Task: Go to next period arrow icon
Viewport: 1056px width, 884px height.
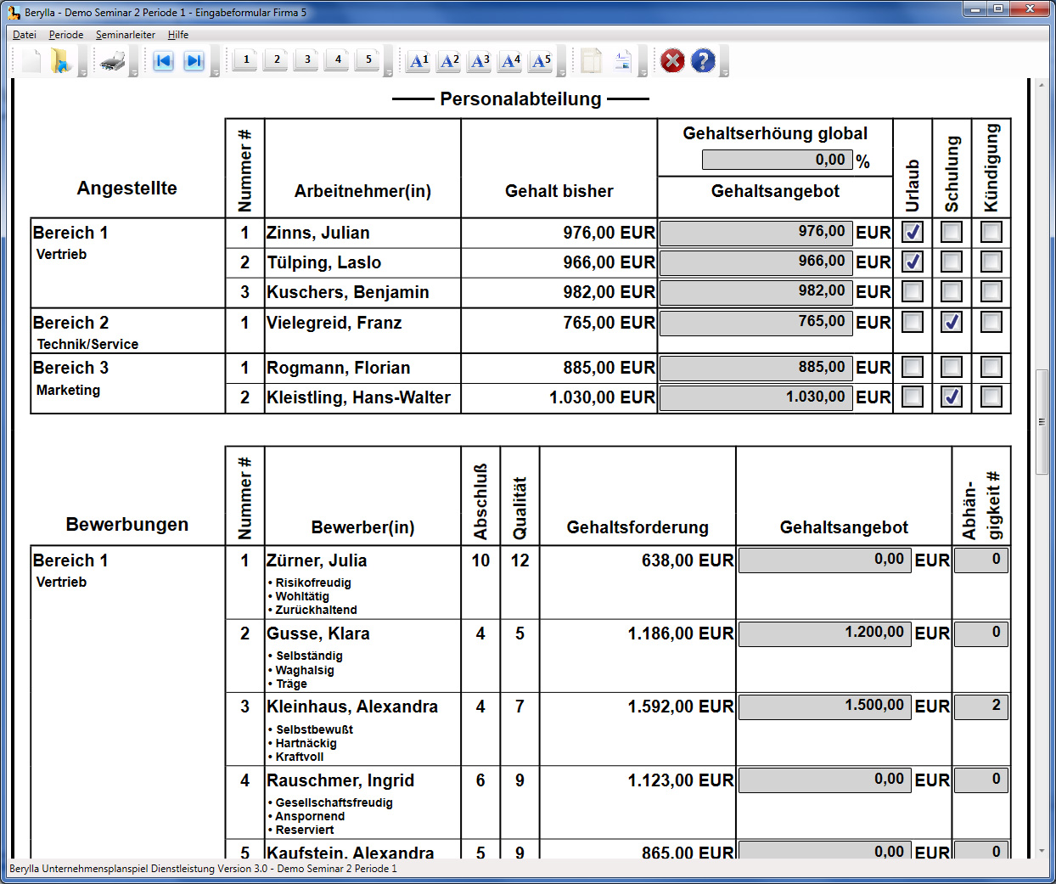Action: 194,61
